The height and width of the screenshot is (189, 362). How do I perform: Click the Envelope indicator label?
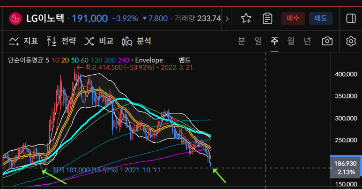149,60
